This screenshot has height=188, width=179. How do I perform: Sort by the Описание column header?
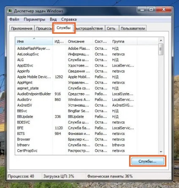coord(79,41)
